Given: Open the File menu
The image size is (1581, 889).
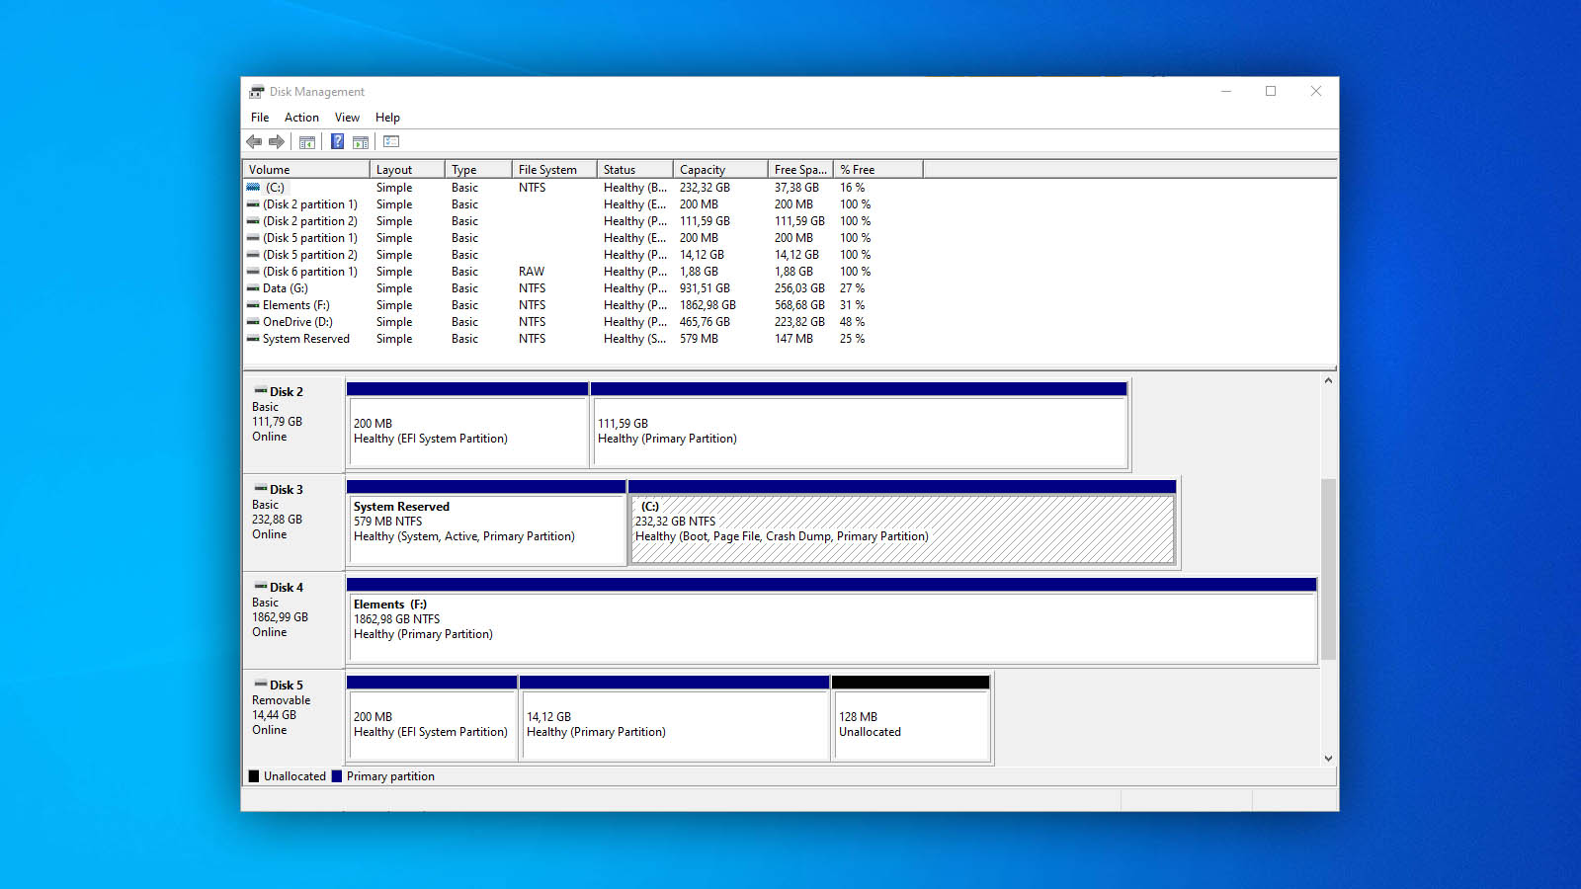Looking at the screenshot, I should point(260,118).
